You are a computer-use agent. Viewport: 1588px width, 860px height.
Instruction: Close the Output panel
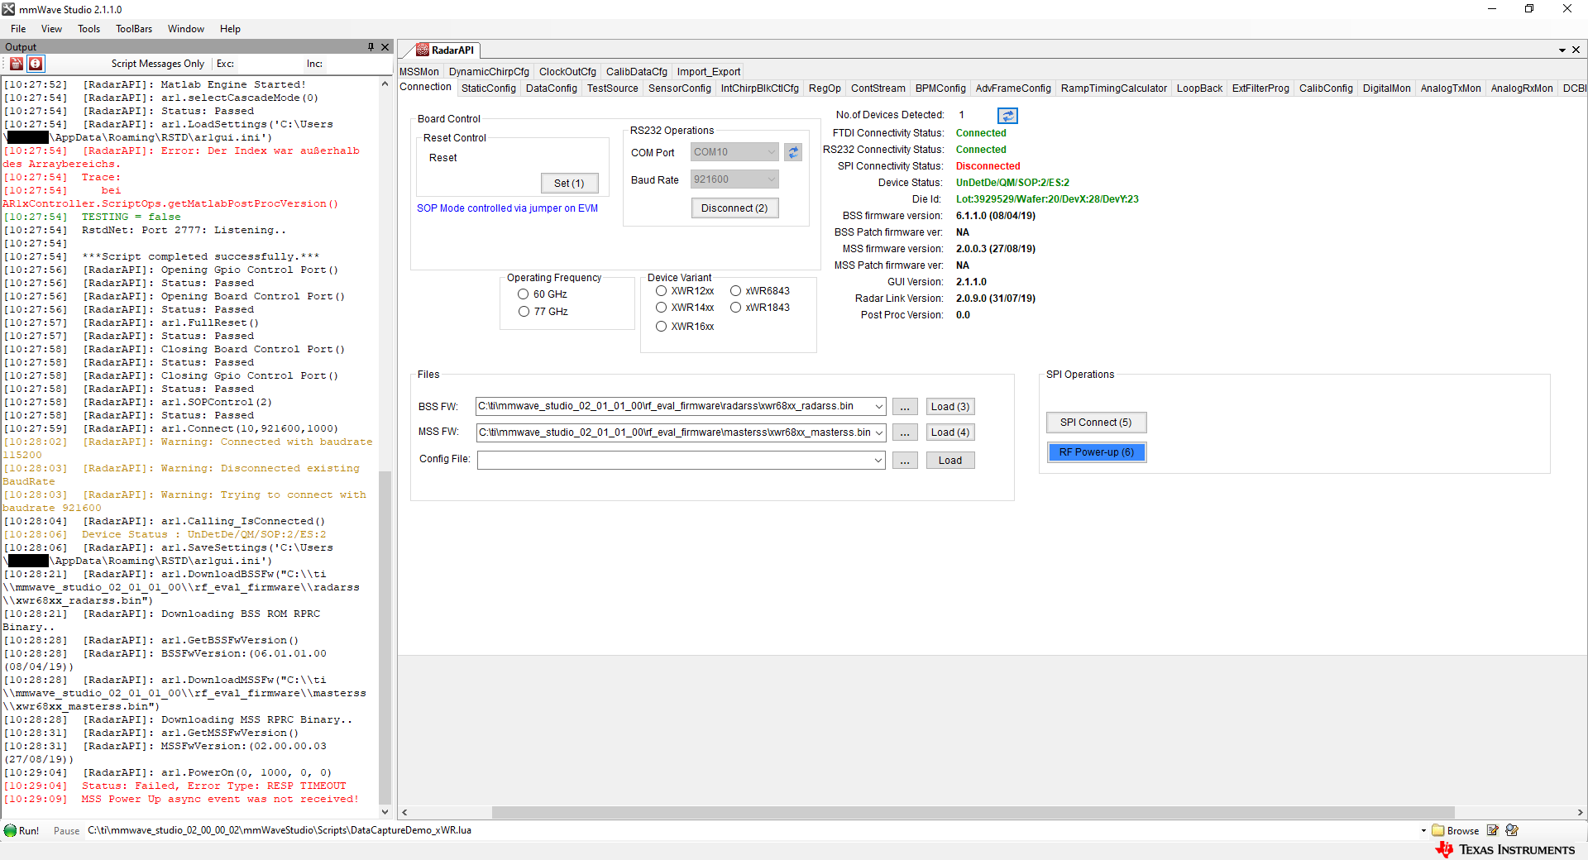385,47
